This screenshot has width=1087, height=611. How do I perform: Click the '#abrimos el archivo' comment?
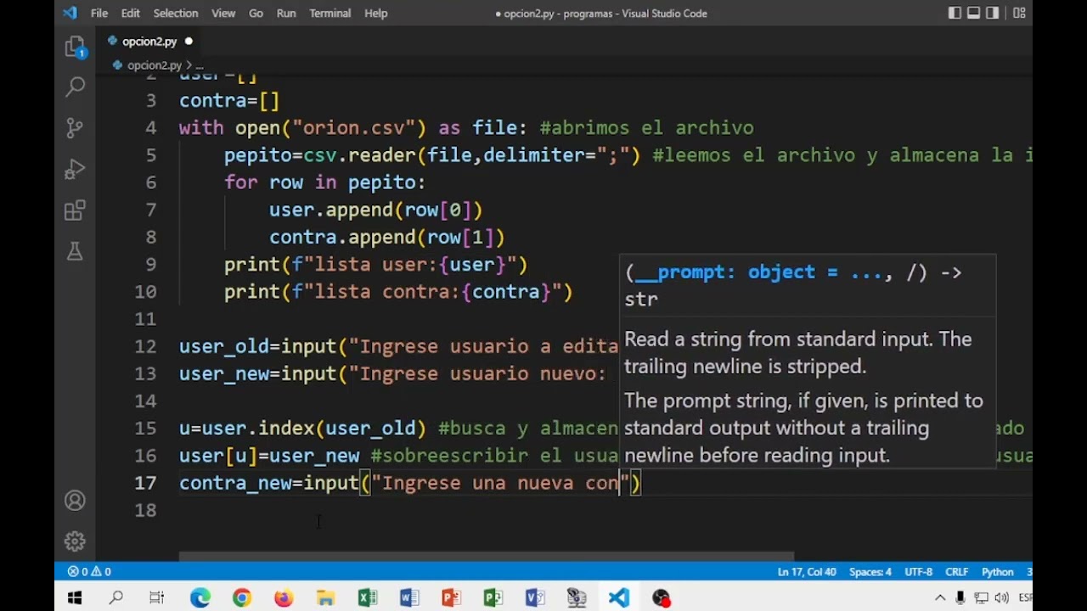[646, 127]
